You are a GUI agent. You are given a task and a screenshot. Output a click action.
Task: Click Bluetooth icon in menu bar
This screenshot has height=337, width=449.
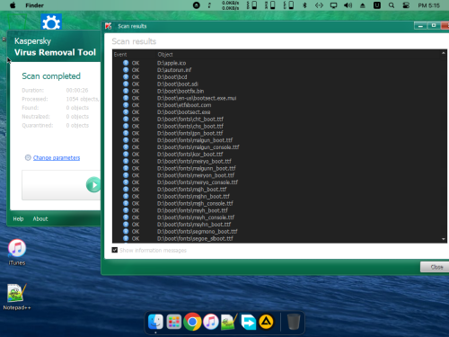coord(304,5)
